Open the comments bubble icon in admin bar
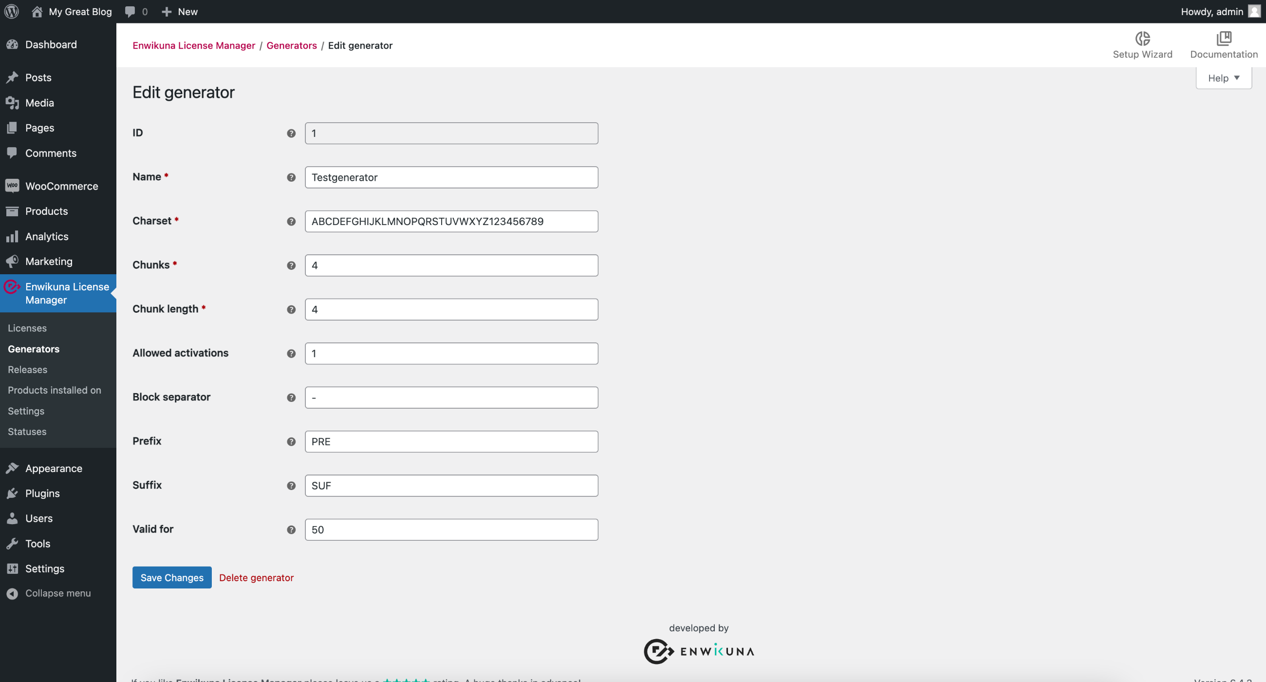The image size is (1266, 682). [x=130, y=11]
